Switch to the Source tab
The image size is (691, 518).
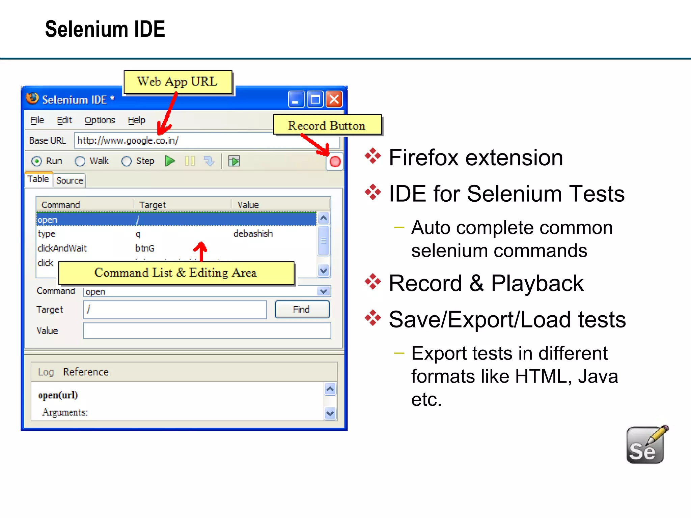[70, 180]
